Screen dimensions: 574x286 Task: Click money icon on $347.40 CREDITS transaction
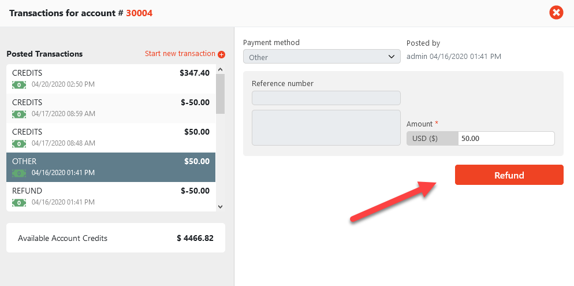tap(19, 84)
